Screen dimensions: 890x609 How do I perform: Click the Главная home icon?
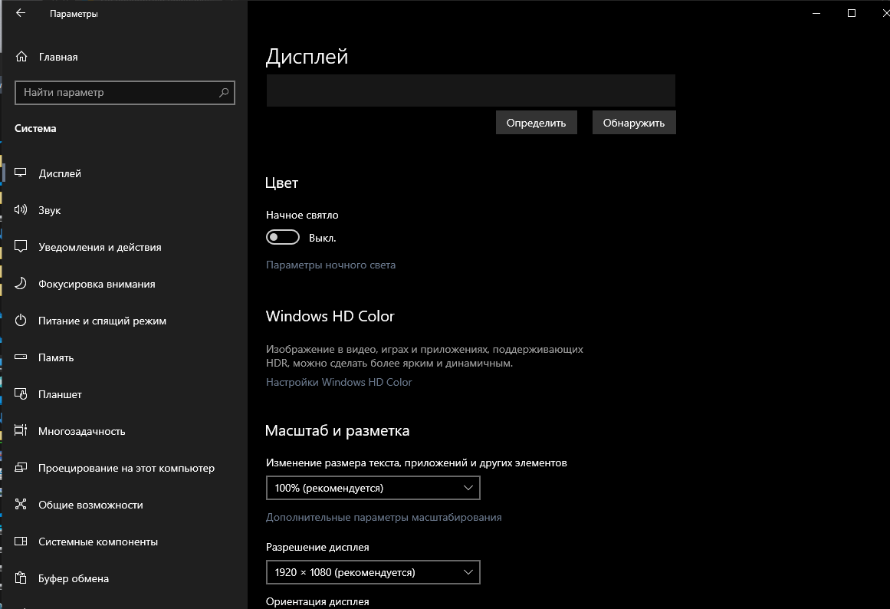pyautogui.click(x=21, y=57)
